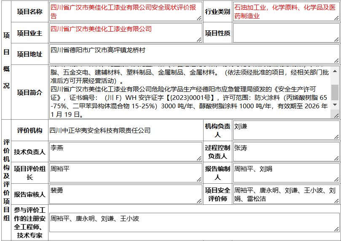Click the 行业类别 text field
Screen dimensions: 341x241
click(286, 11)
